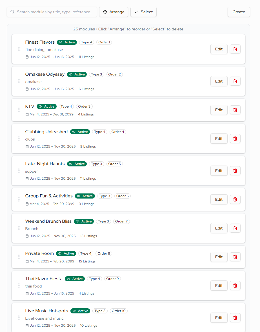
Task: Click the Arrange button to reorder modules
Action: coord(114,12)
